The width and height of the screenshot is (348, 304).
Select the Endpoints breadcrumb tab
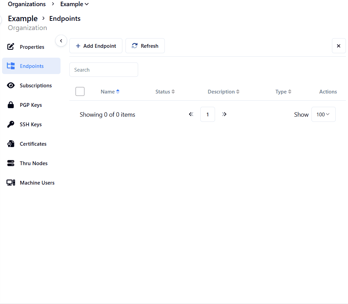tap(65, 18)
